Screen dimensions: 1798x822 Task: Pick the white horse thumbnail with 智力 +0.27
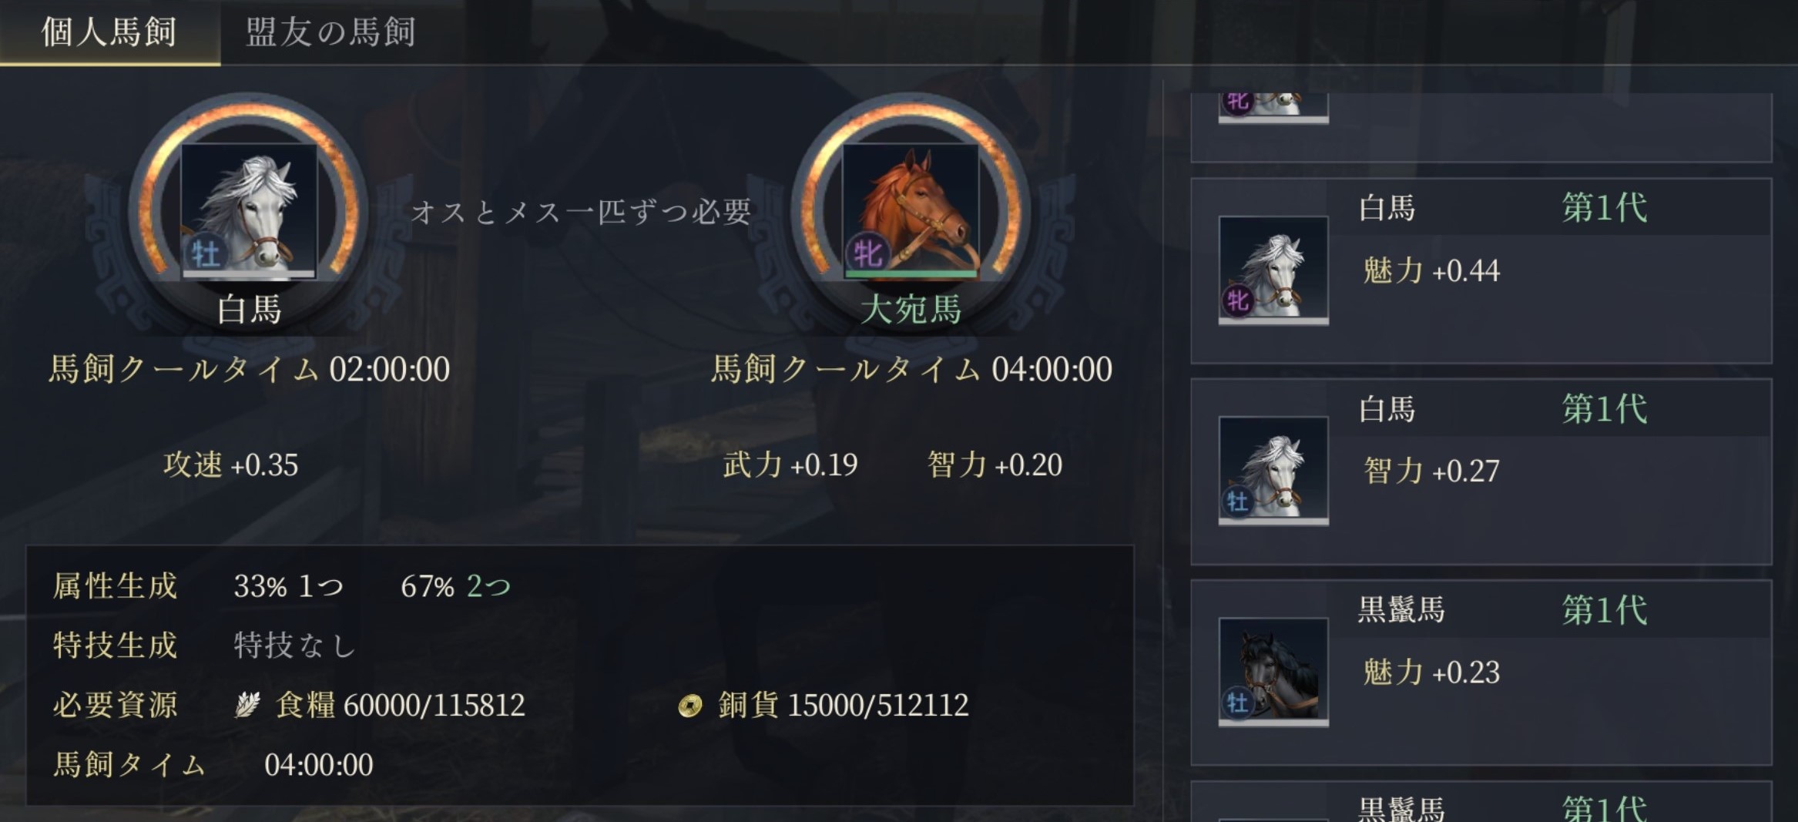[x=1273, y=471]
